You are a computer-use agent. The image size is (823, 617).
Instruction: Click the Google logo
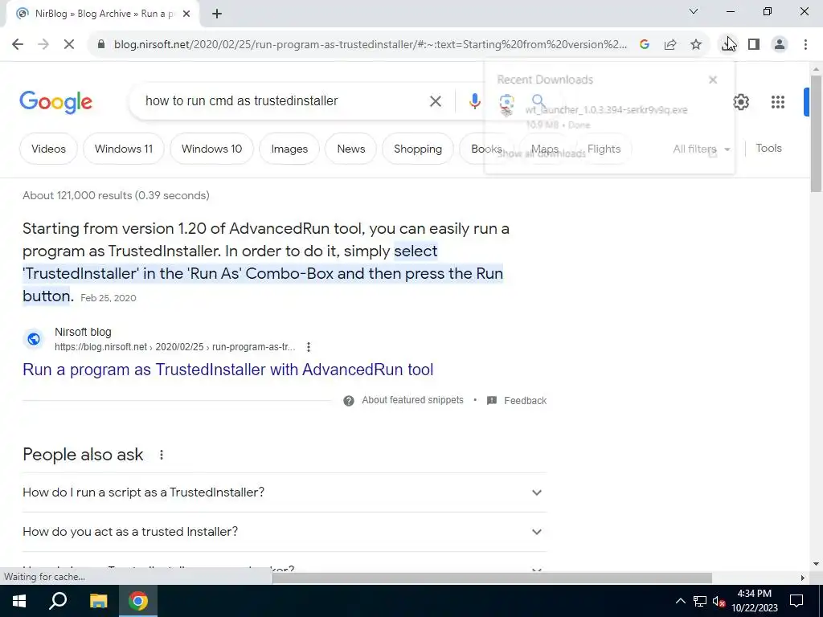(x=55, y=102)
